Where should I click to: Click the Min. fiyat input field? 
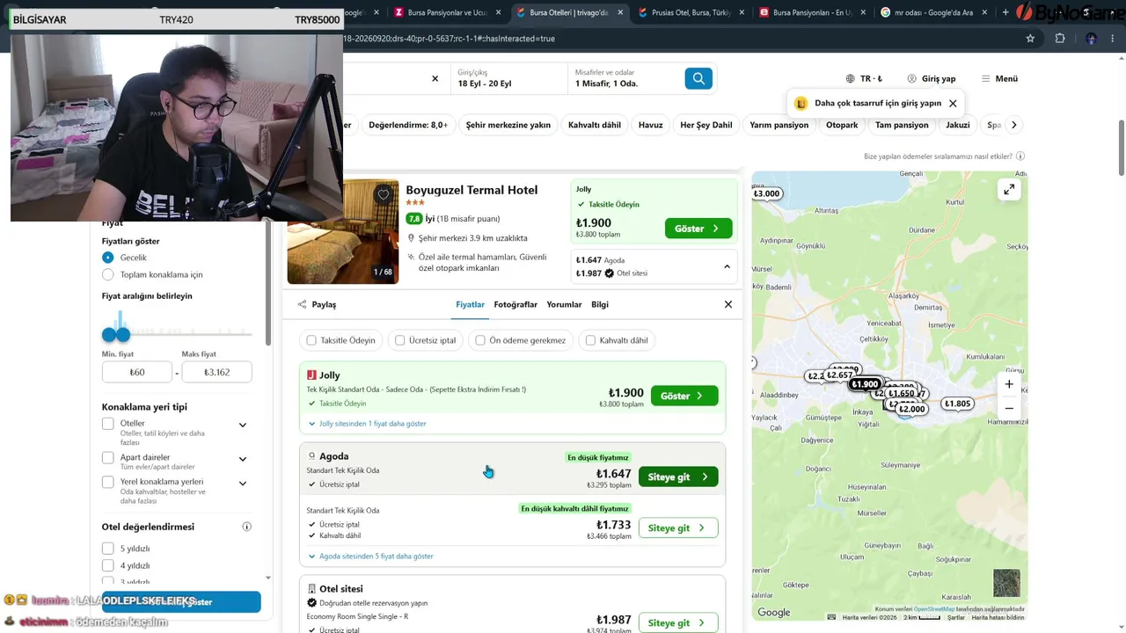(137, 372)
